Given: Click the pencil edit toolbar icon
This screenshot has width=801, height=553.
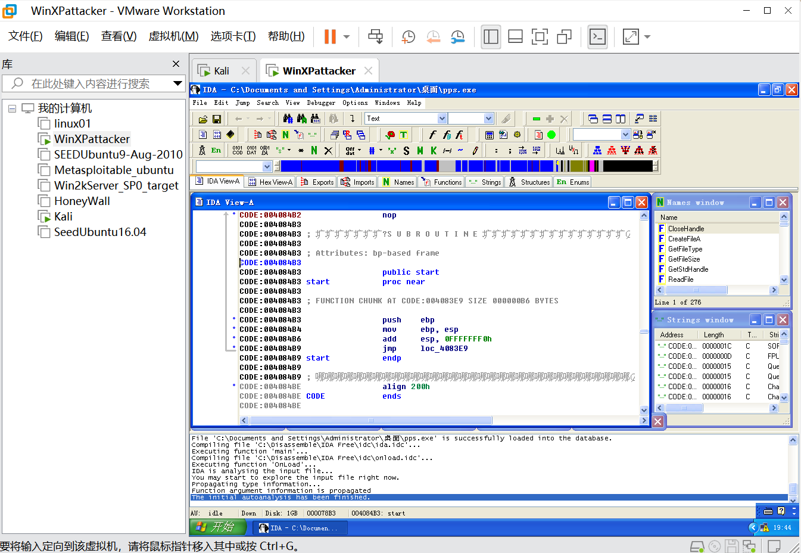Looking at the screenshot, I should tap(475, 151).
